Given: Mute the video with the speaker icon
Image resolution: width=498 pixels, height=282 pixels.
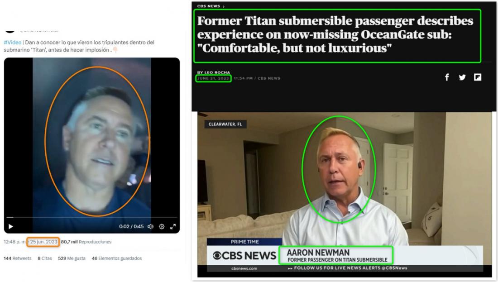Looking at the screenshot, I should point(151,226).
